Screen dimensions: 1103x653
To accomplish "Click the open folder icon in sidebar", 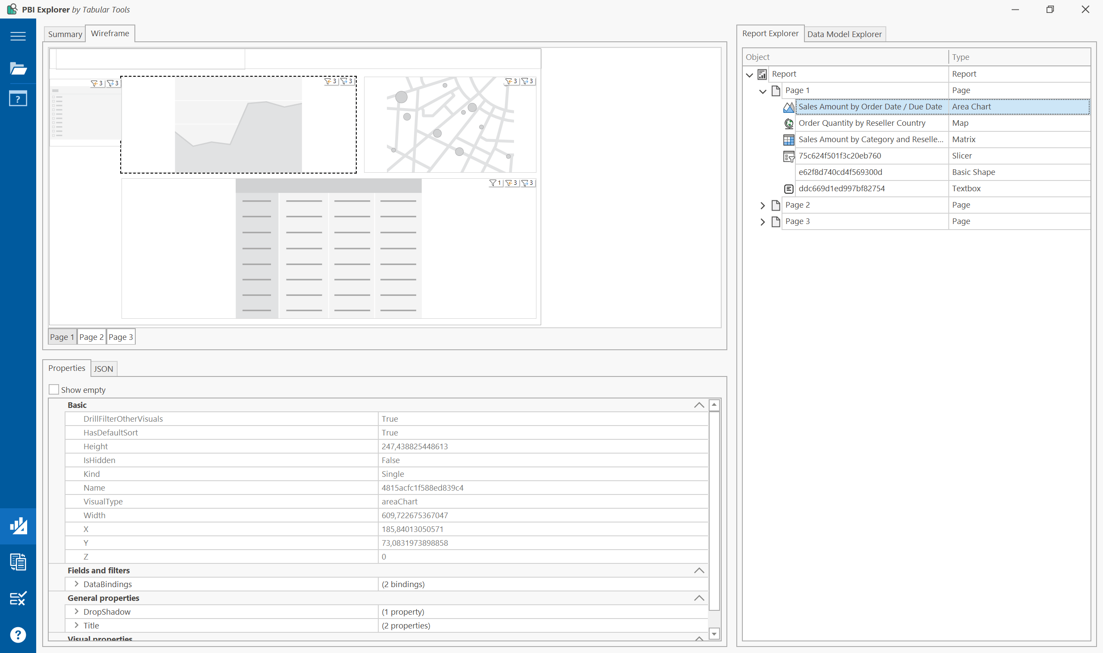I will click(18, 68).
